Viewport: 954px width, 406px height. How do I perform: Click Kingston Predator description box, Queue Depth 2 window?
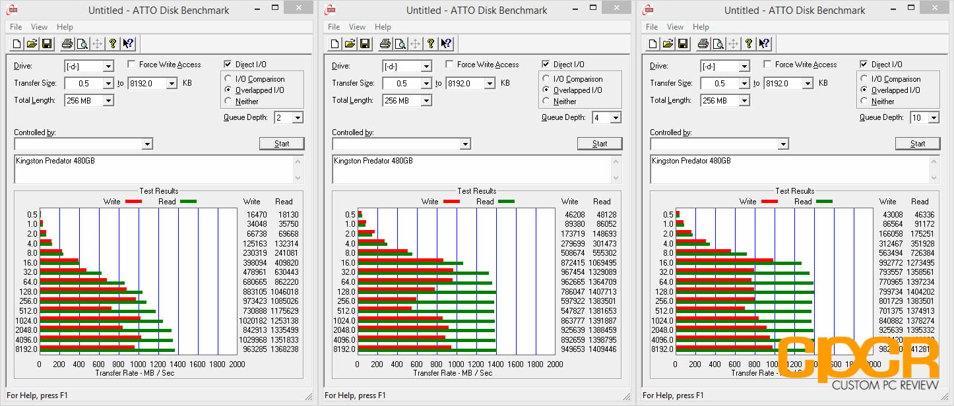click(x=159, y=169)
